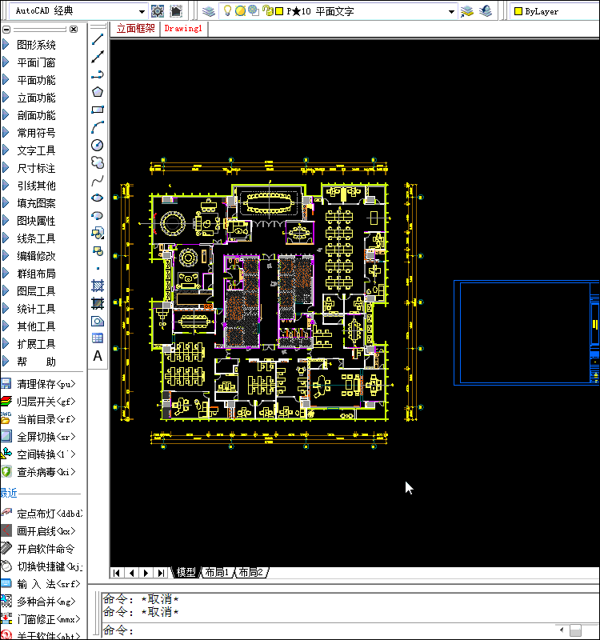Click 全屏切换<sr> command
Viewport: 600px width, 640px height.
[45, 437]
